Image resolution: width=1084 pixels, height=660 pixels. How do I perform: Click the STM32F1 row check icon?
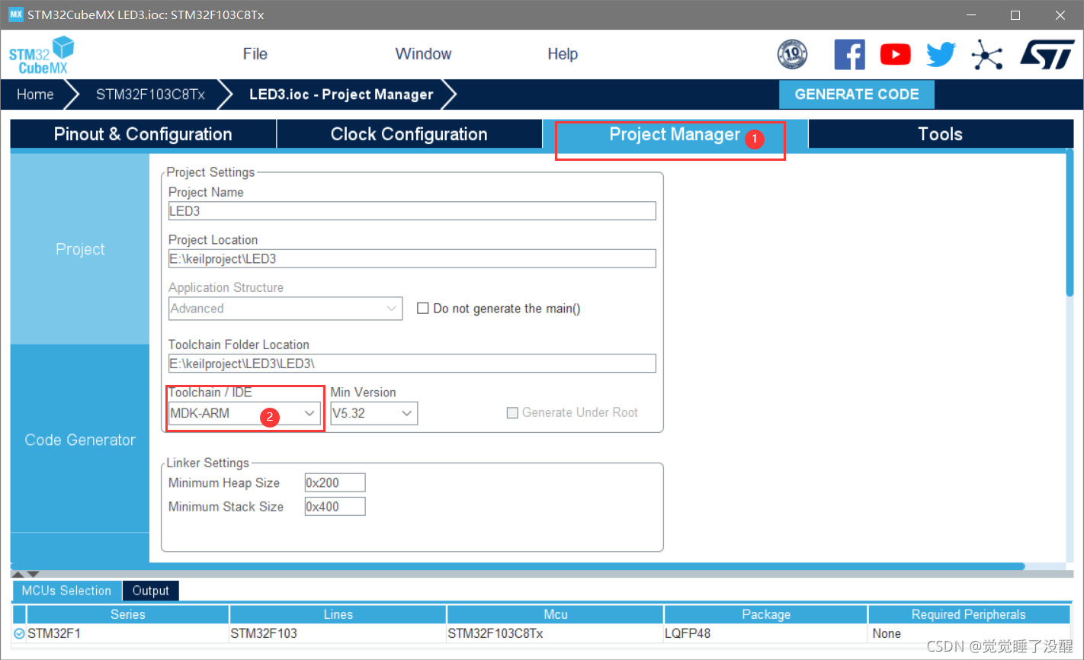click(x=19, y=633)
